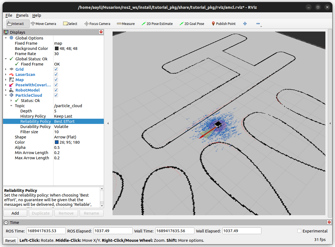Screen dimensions: 335x247
Task: Toggle the Grid display checkbox
Action: point(56,69)
